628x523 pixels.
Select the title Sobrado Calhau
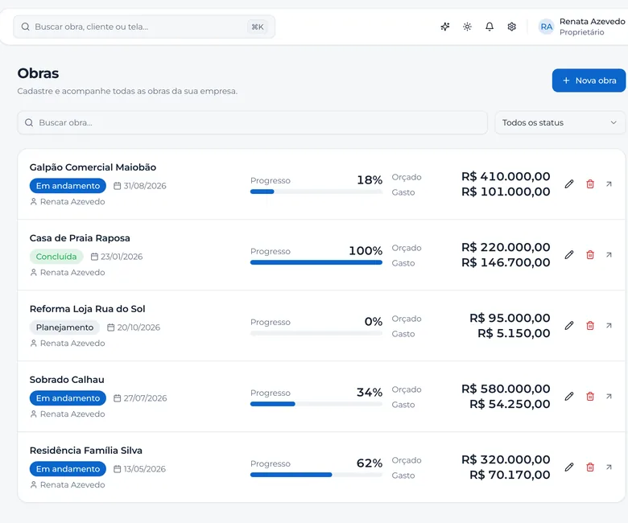click(67, 380)
